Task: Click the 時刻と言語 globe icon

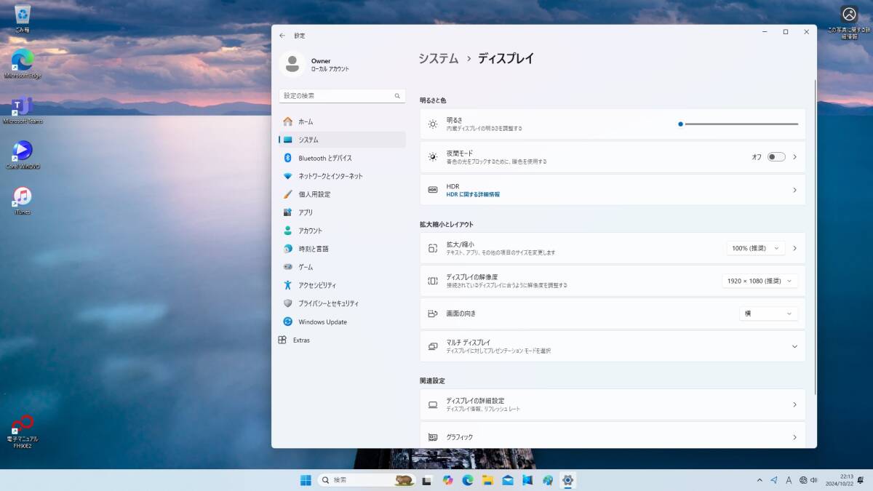Action: 287,249
